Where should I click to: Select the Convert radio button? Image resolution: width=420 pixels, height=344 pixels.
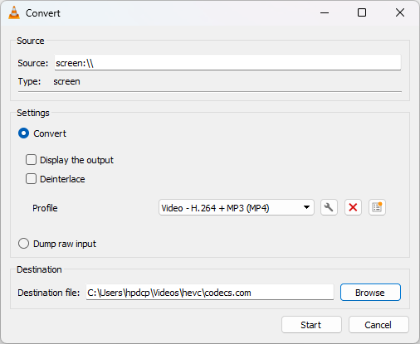click(x=23, y=133)
